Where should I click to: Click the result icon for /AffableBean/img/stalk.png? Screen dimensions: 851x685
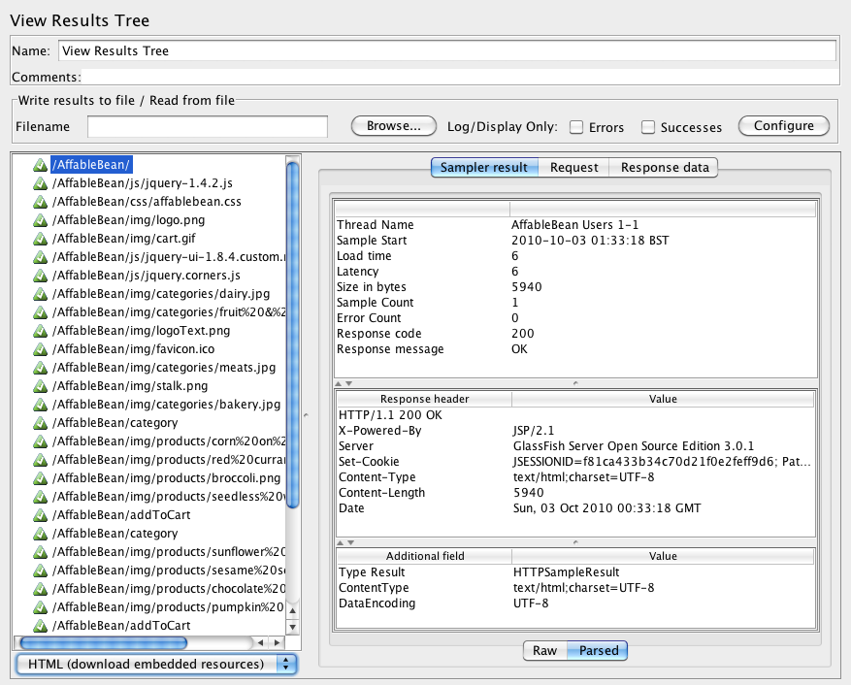point(40,386)
